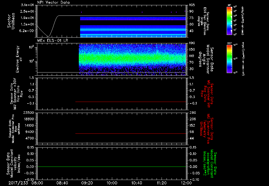Click the ESH Sun Elevation Angle label
Screen dimensions: 269x186
click(x=203, y=21)
